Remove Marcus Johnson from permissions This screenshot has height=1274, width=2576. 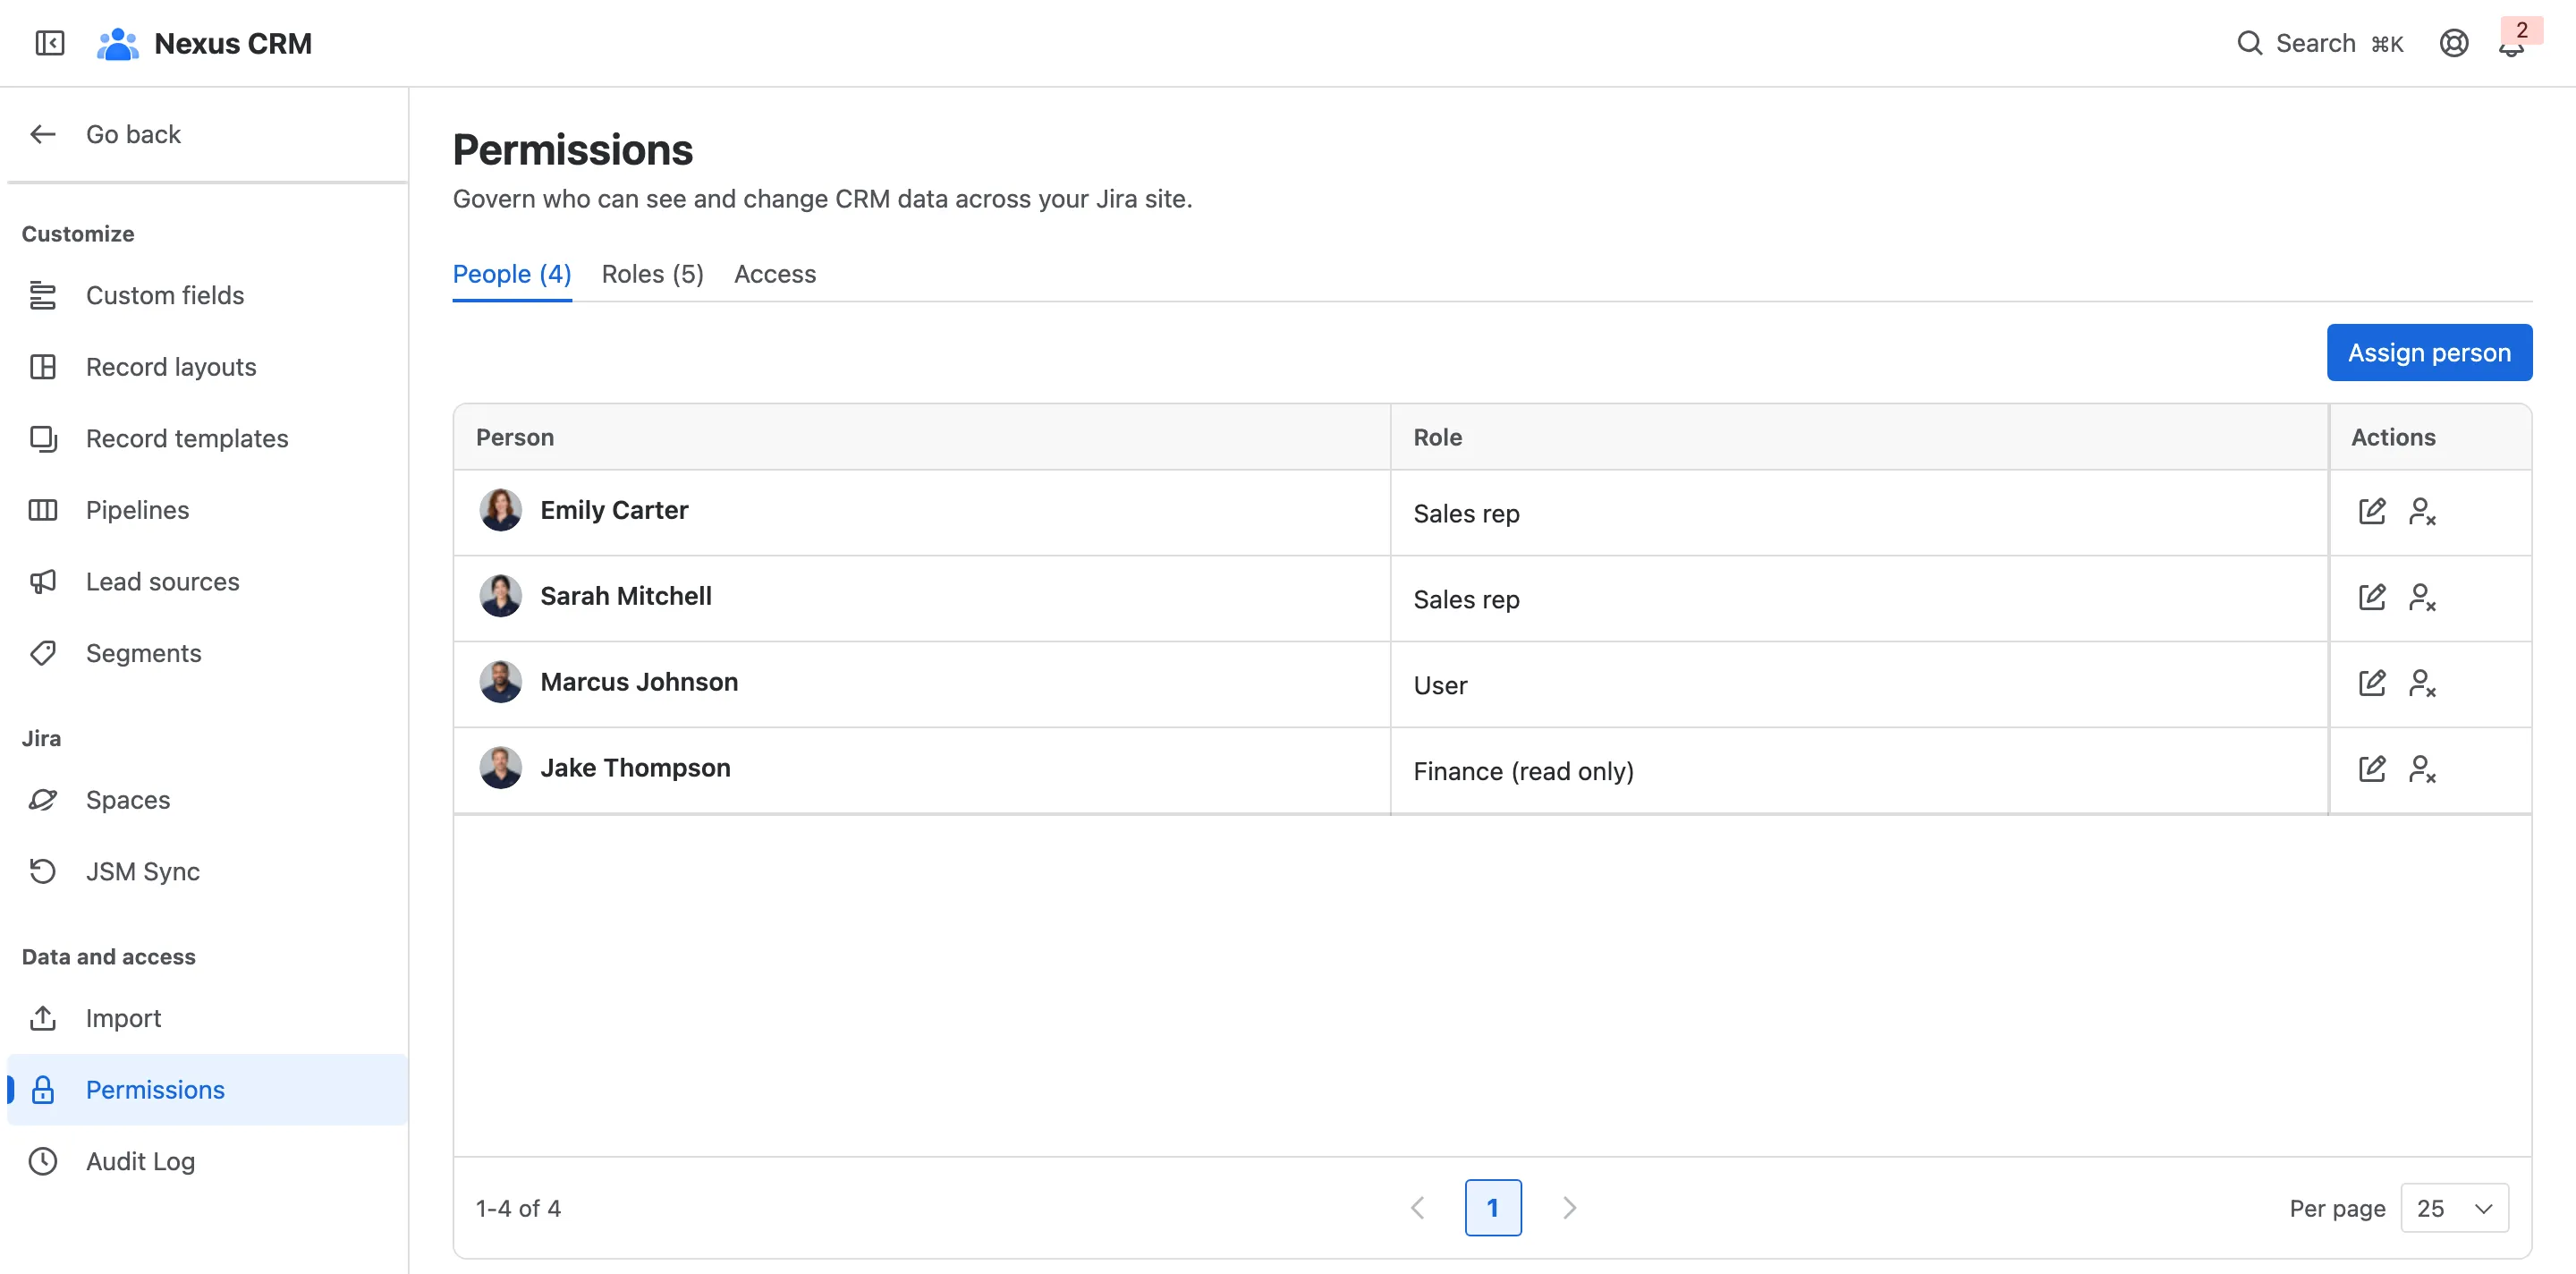[x=2422, y=683]
